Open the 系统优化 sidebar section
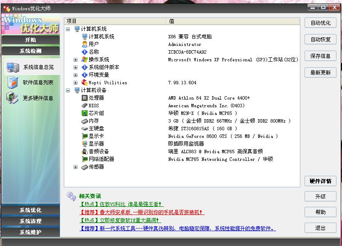Image resolution: width=342 pixels, height=246 pixels. pos(31,210)
